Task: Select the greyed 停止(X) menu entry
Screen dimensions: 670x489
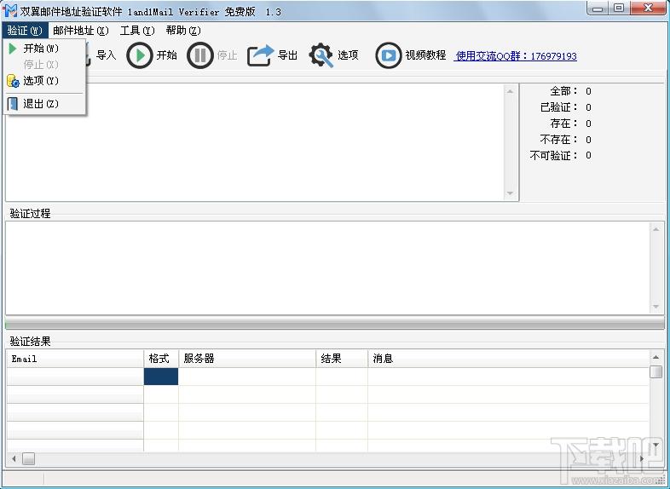Action: coord(44,65)
